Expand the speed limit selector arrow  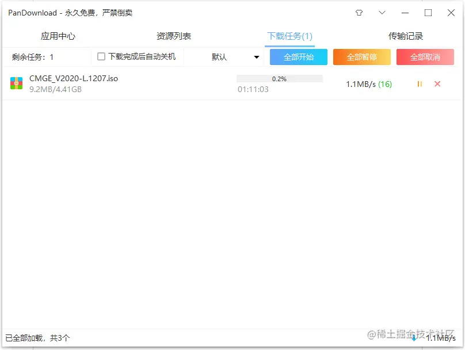256,56
